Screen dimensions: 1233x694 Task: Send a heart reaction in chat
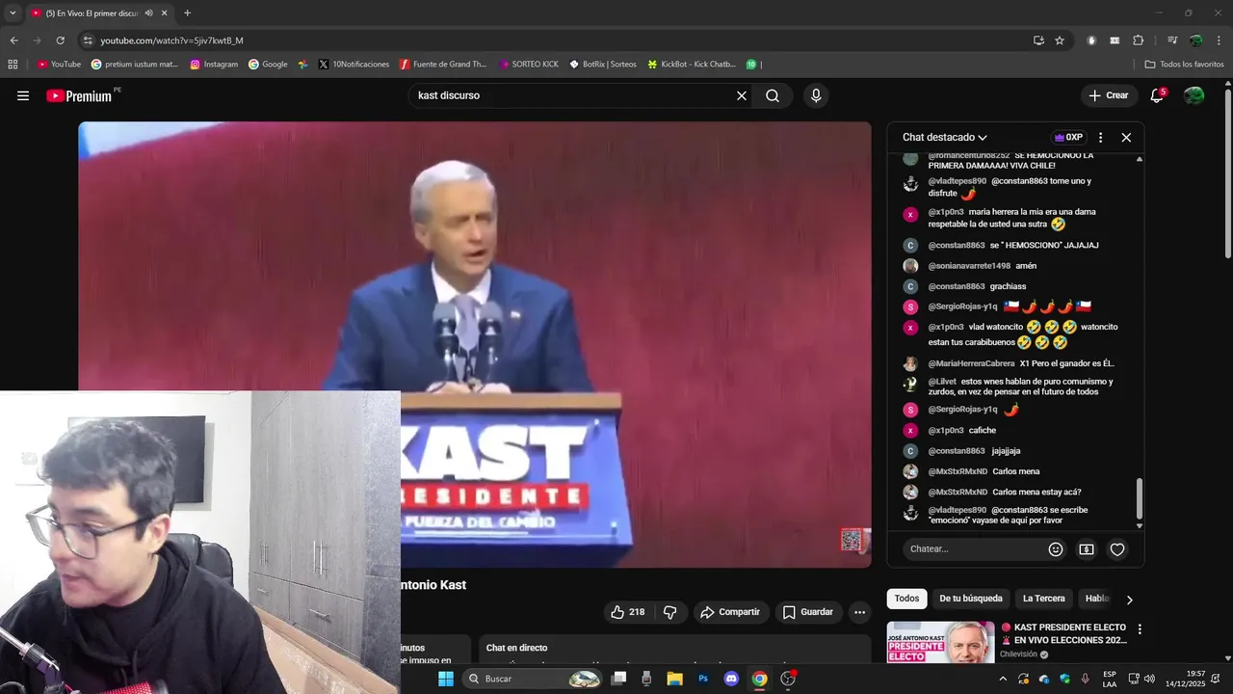(1117, 549)
